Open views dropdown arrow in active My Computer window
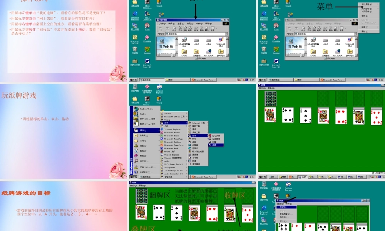The width and height of the screenshot is (385, 231). coord(216,29)
